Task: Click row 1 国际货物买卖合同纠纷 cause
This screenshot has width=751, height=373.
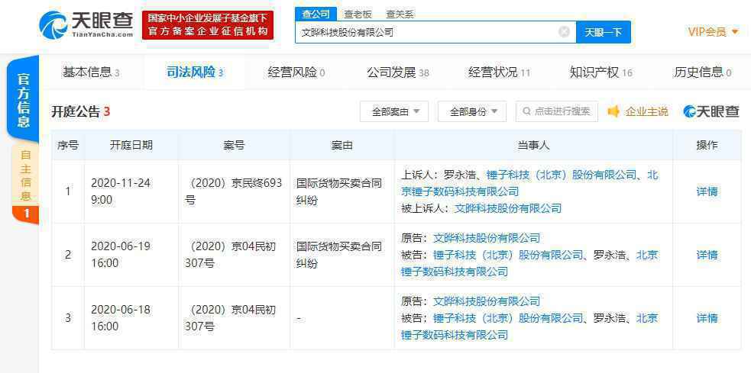Action: [x=339, y=191]
